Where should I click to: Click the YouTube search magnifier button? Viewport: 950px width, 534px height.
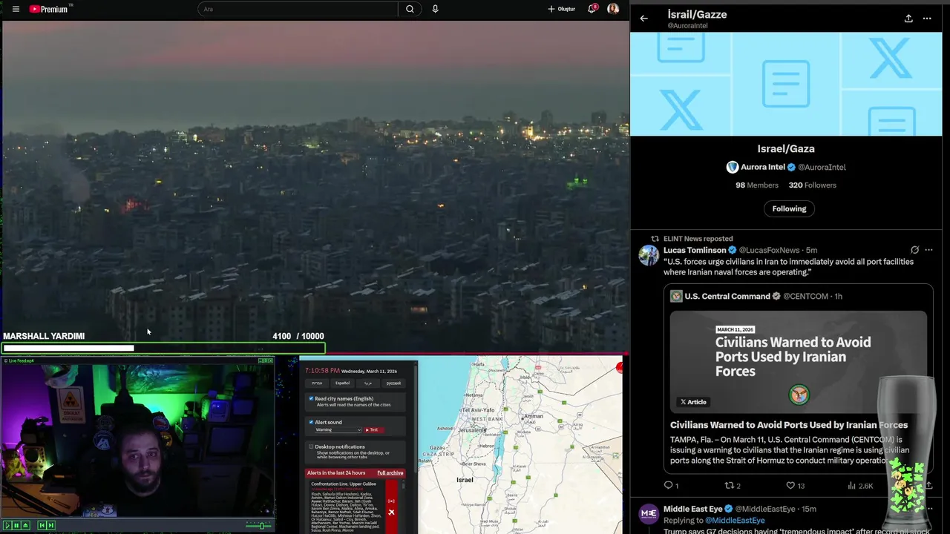pyautogui.click(x=410, y=9)
